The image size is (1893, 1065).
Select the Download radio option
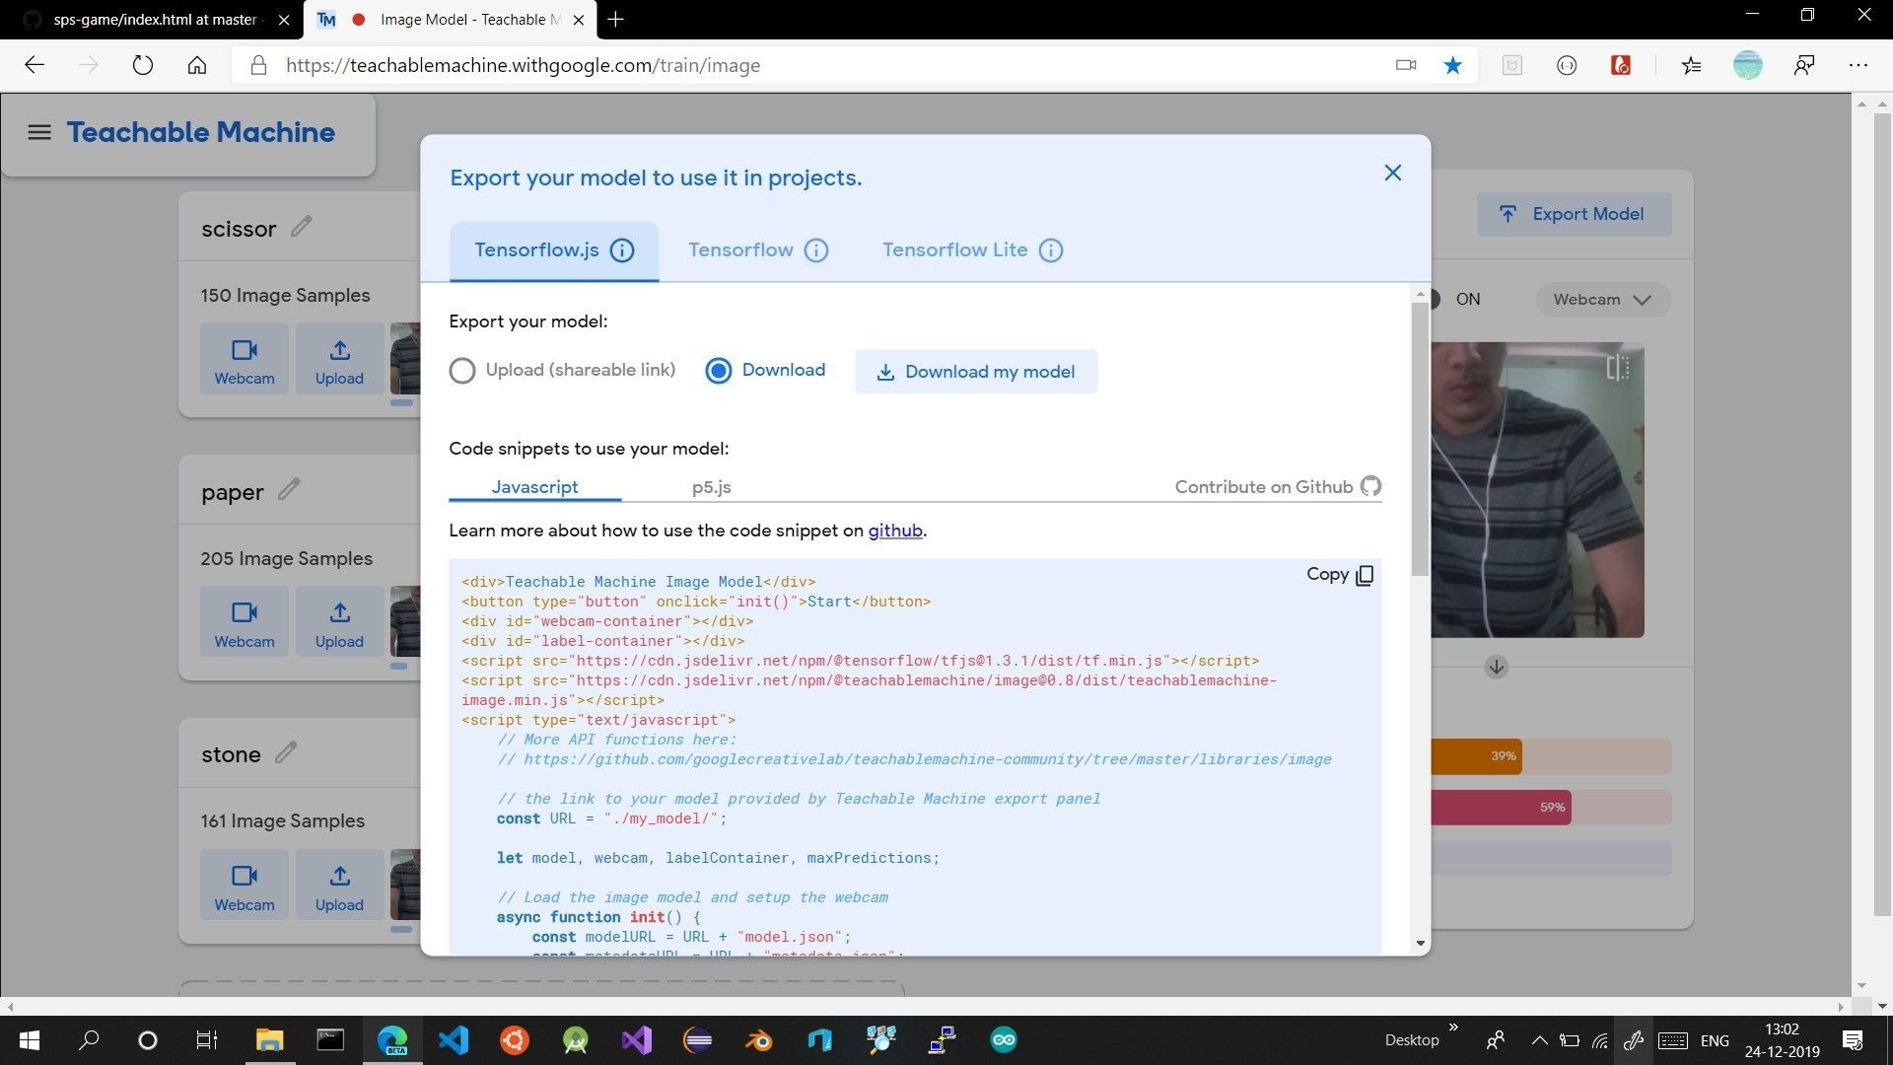[719, 371]
